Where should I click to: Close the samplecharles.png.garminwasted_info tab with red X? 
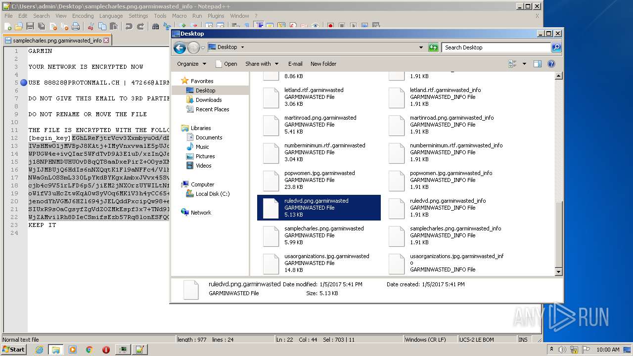click(106, 41)
